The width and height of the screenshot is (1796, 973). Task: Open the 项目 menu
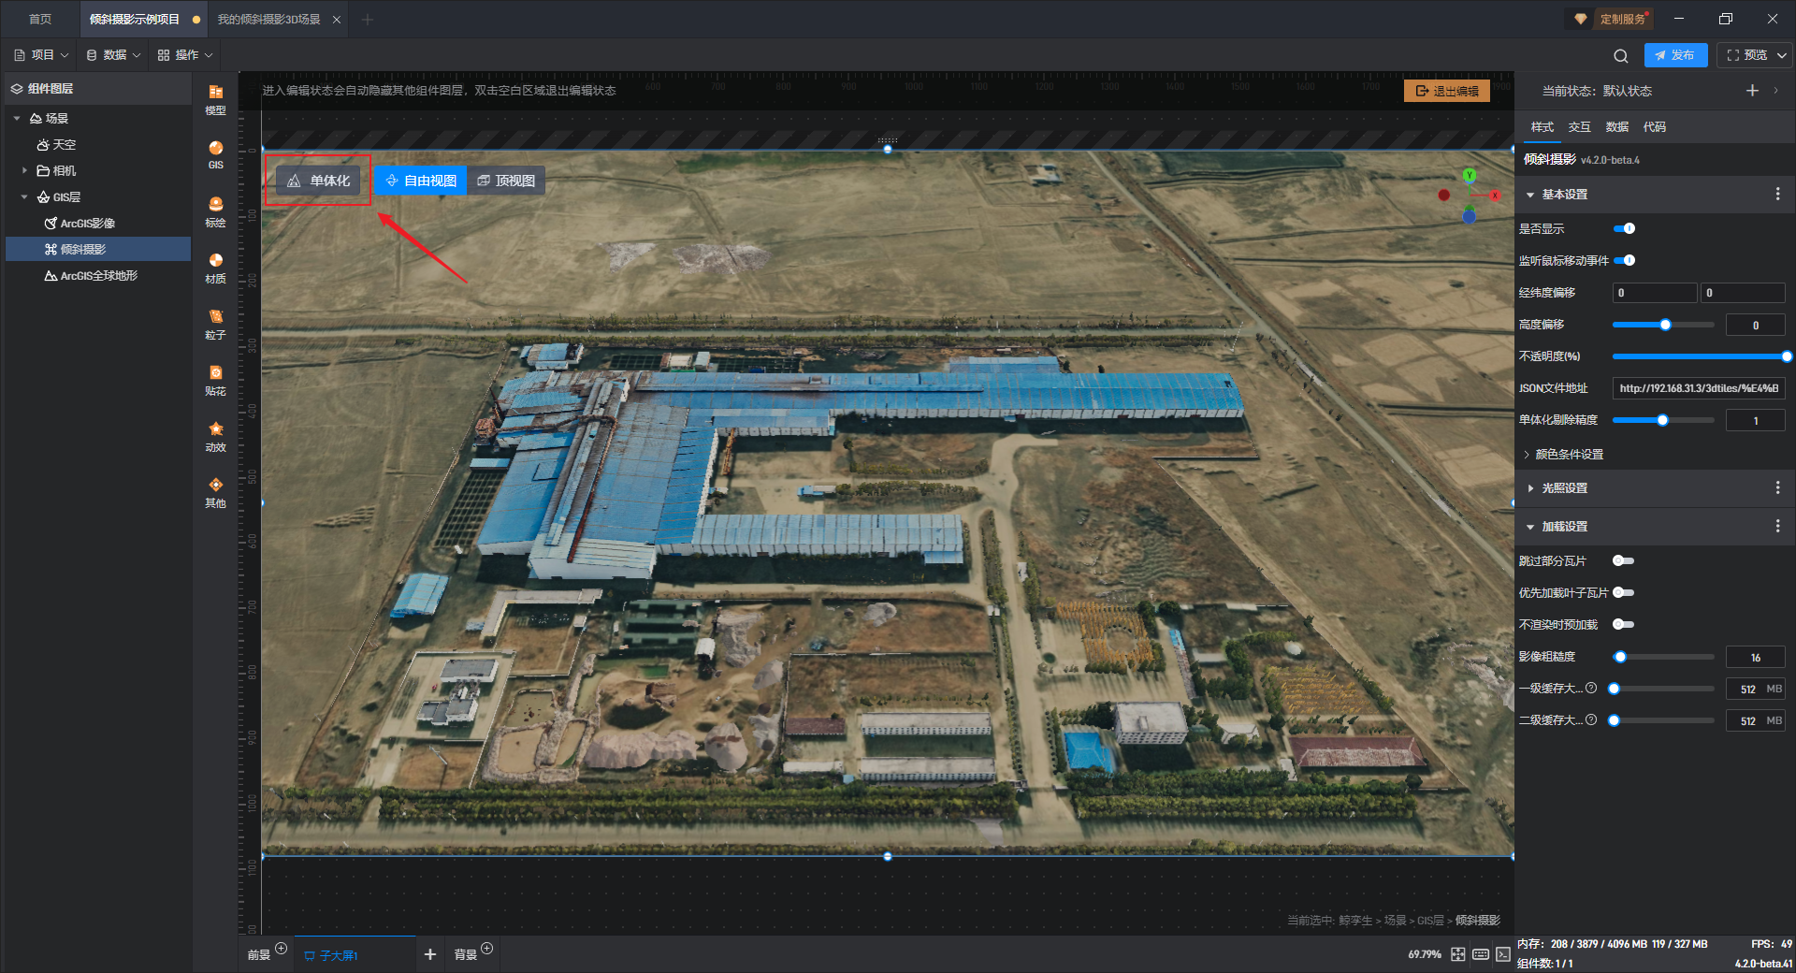tap(41, 55)
